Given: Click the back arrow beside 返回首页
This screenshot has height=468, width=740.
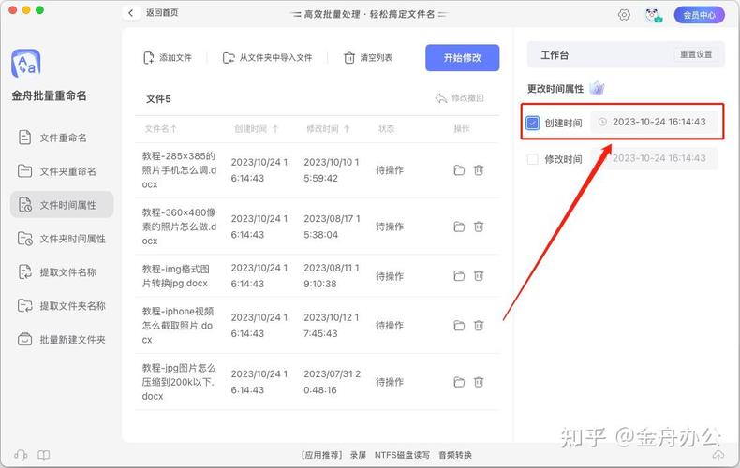Looking at the screenshot, I should coord(131,13).
